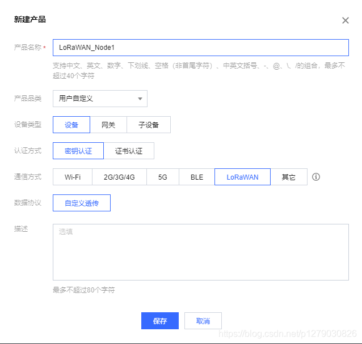Click the info icon beside 通信方式 options
The image size is (362, 344).
click(316, 177)
